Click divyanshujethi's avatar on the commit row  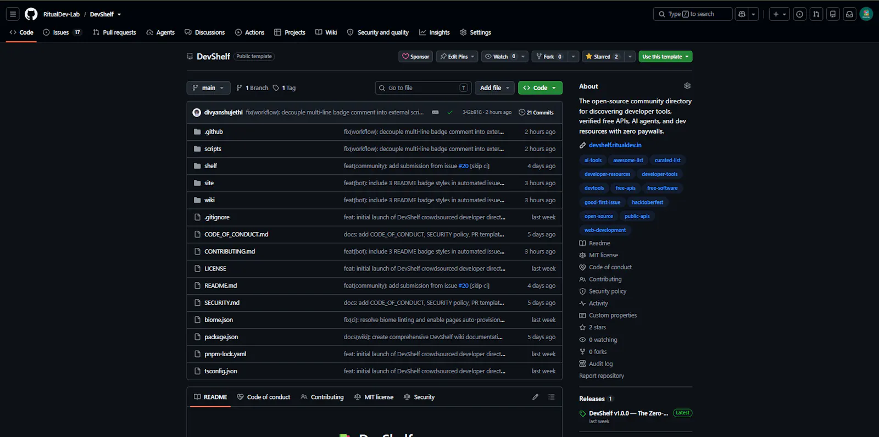[197, 112]
